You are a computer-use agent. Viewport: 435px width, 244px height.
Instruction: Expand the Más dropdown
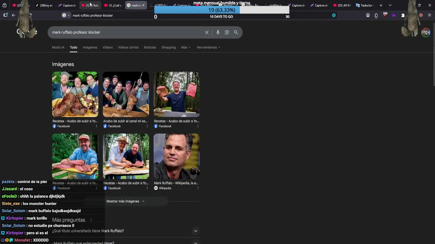[186, 47]
